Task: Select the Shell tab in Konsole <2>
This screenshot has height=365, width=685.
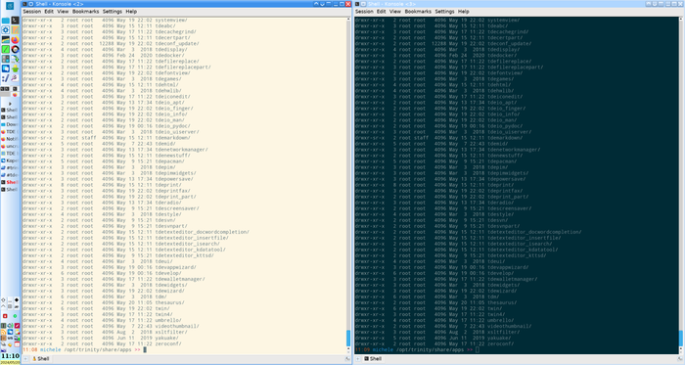Action: (x=40, y=358)
